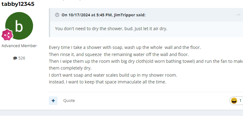Click the pink rank badge icon
The image size is (243, 117).
[7, 35]
